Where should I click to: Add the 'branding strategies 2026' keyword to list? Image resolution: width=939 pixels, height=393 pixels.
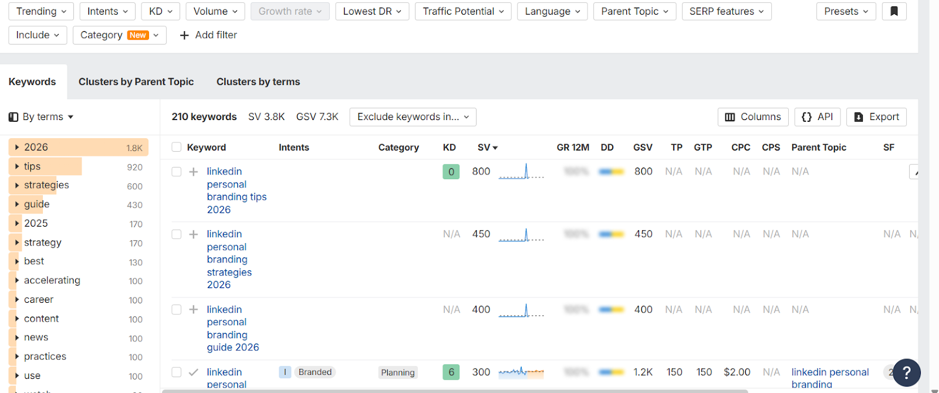tap(193, 234)
